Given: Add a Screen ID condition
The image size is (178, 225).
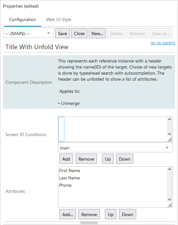Looking at the screenshot, I should [x=66, y=159].
